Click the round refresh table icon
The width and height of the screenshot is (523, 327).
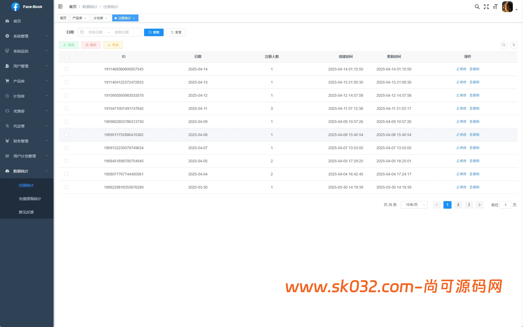click(x=514, y=45)
